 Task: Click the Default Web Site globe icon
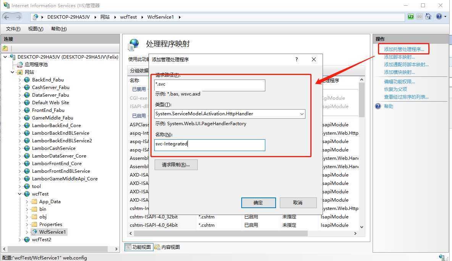point(27,103)
